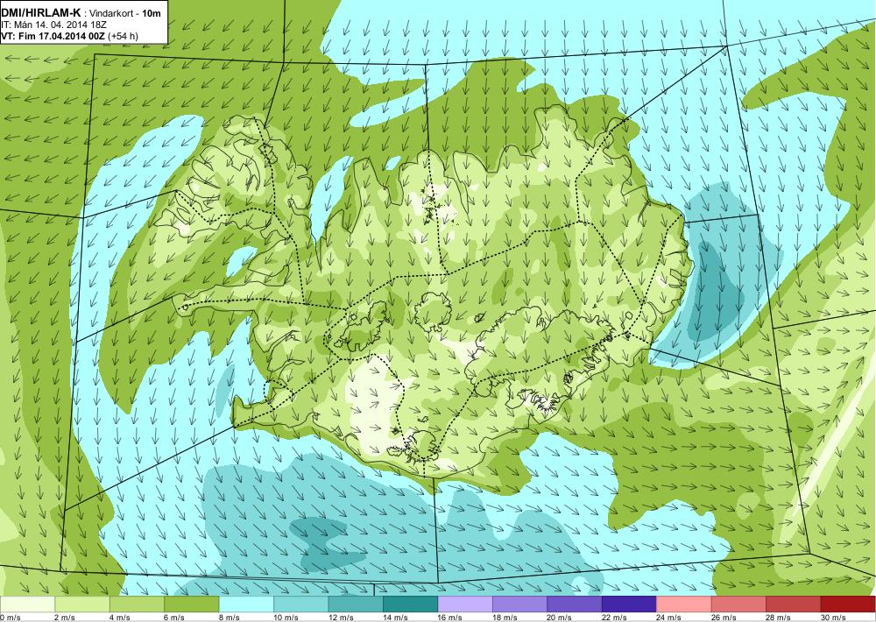Select the "20 m/s" legend label
876x622 pixels.
559,618
